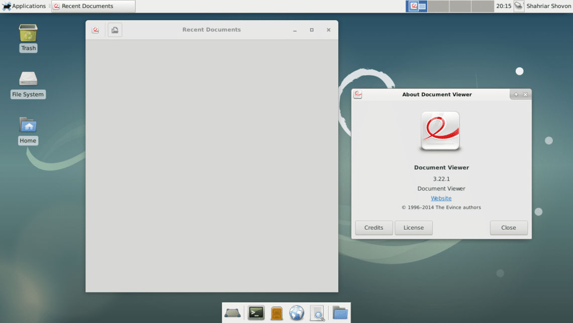Viewport: 573px width, 323px height.
Task: Open the Applications menu in top panel
Action: [x=24, y=6]
